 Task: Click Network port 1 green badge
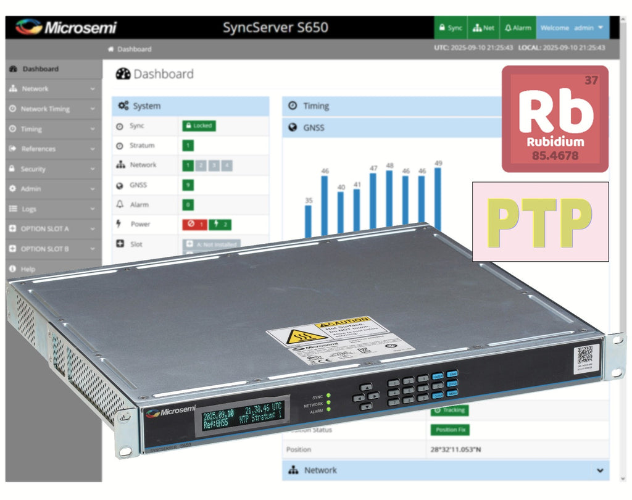[188, 165]
